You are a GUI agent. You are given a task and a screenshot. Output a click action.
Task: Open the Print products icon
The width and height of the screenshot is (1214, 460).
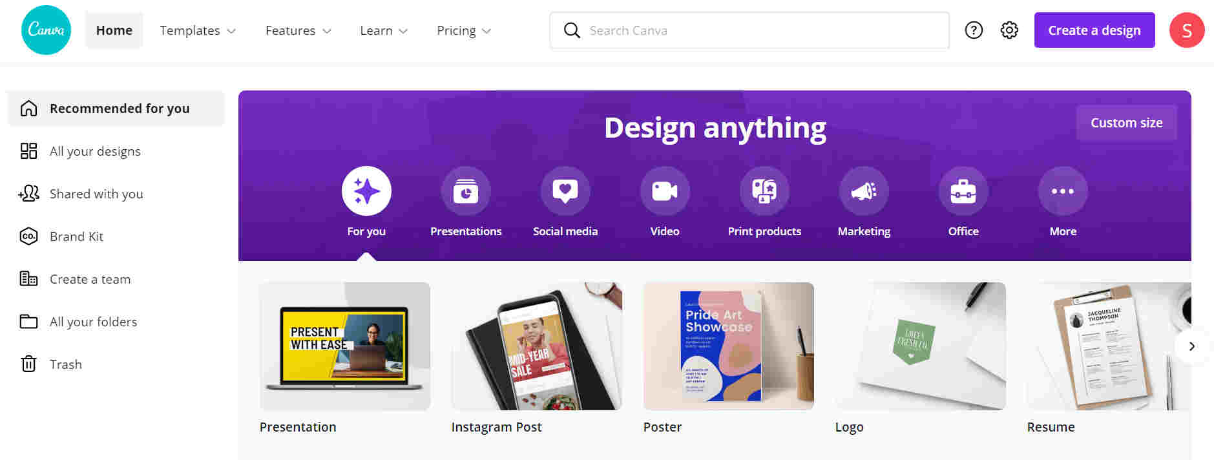point(764,191)
